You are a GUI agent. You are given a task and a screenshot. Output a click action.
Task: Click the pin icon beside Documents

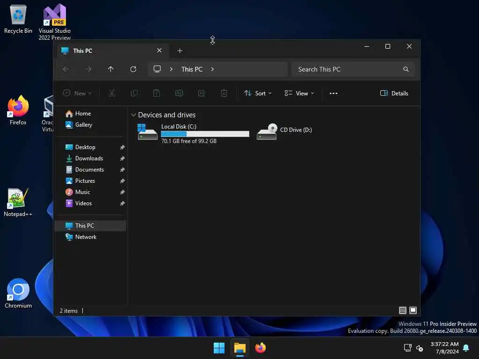click(122, 170)
